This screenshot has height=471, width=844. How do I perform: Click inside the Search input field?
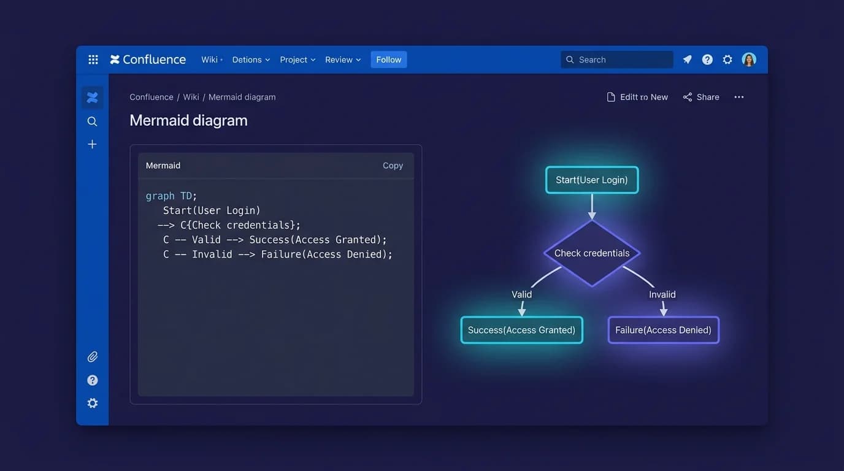pos(616,59)
